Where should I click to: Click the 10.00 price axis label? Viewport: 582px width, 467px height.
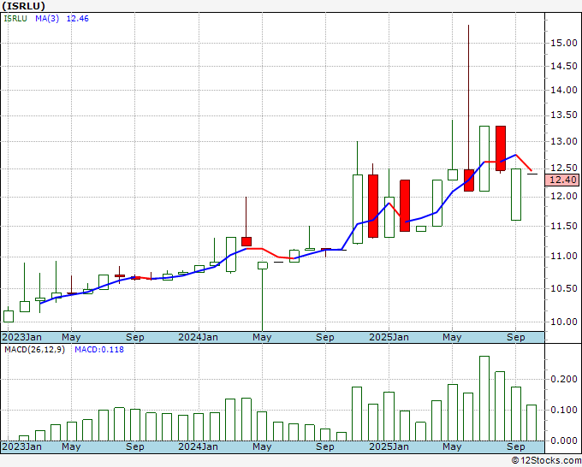pyautogui.click(x=563, y=322)
